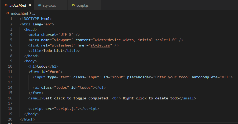Click line number 18 in the gutter
Viewport: 238px width, 124px height.
(10, 109)
